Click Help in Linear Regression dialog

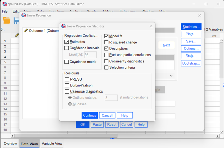tap(141, 125)
